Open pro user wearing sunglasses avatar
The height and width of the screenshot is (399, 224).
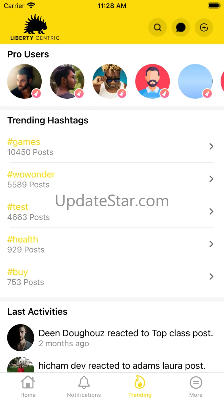pos(110,81)
